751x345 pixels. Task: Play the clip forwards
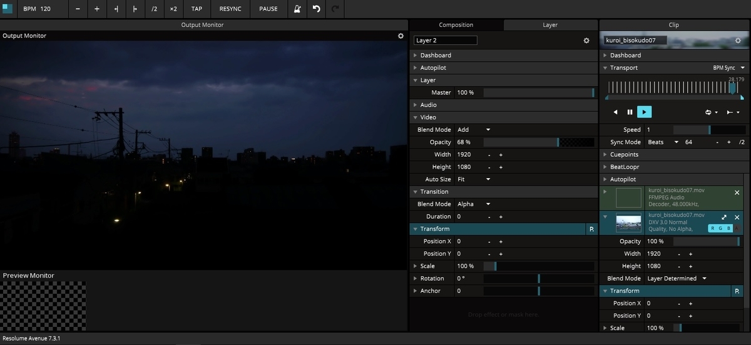coord(644,112)
